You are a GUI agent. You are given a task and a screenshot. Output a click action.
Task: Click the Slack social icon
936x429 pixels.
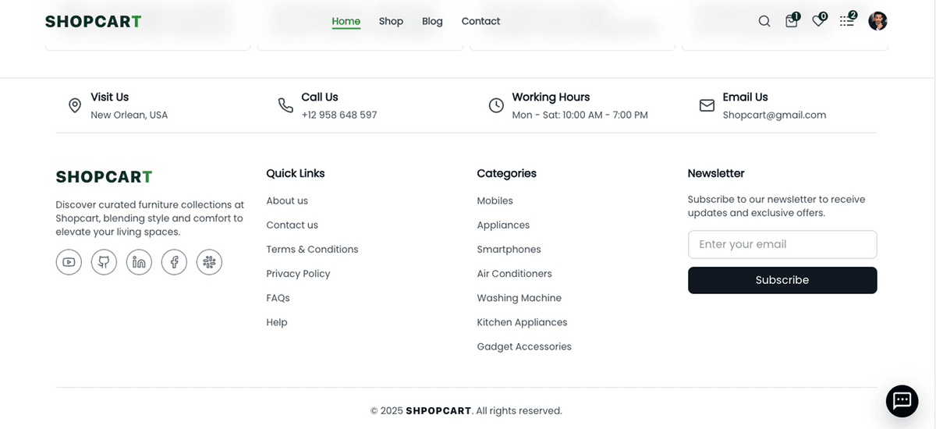pos(209,262)
